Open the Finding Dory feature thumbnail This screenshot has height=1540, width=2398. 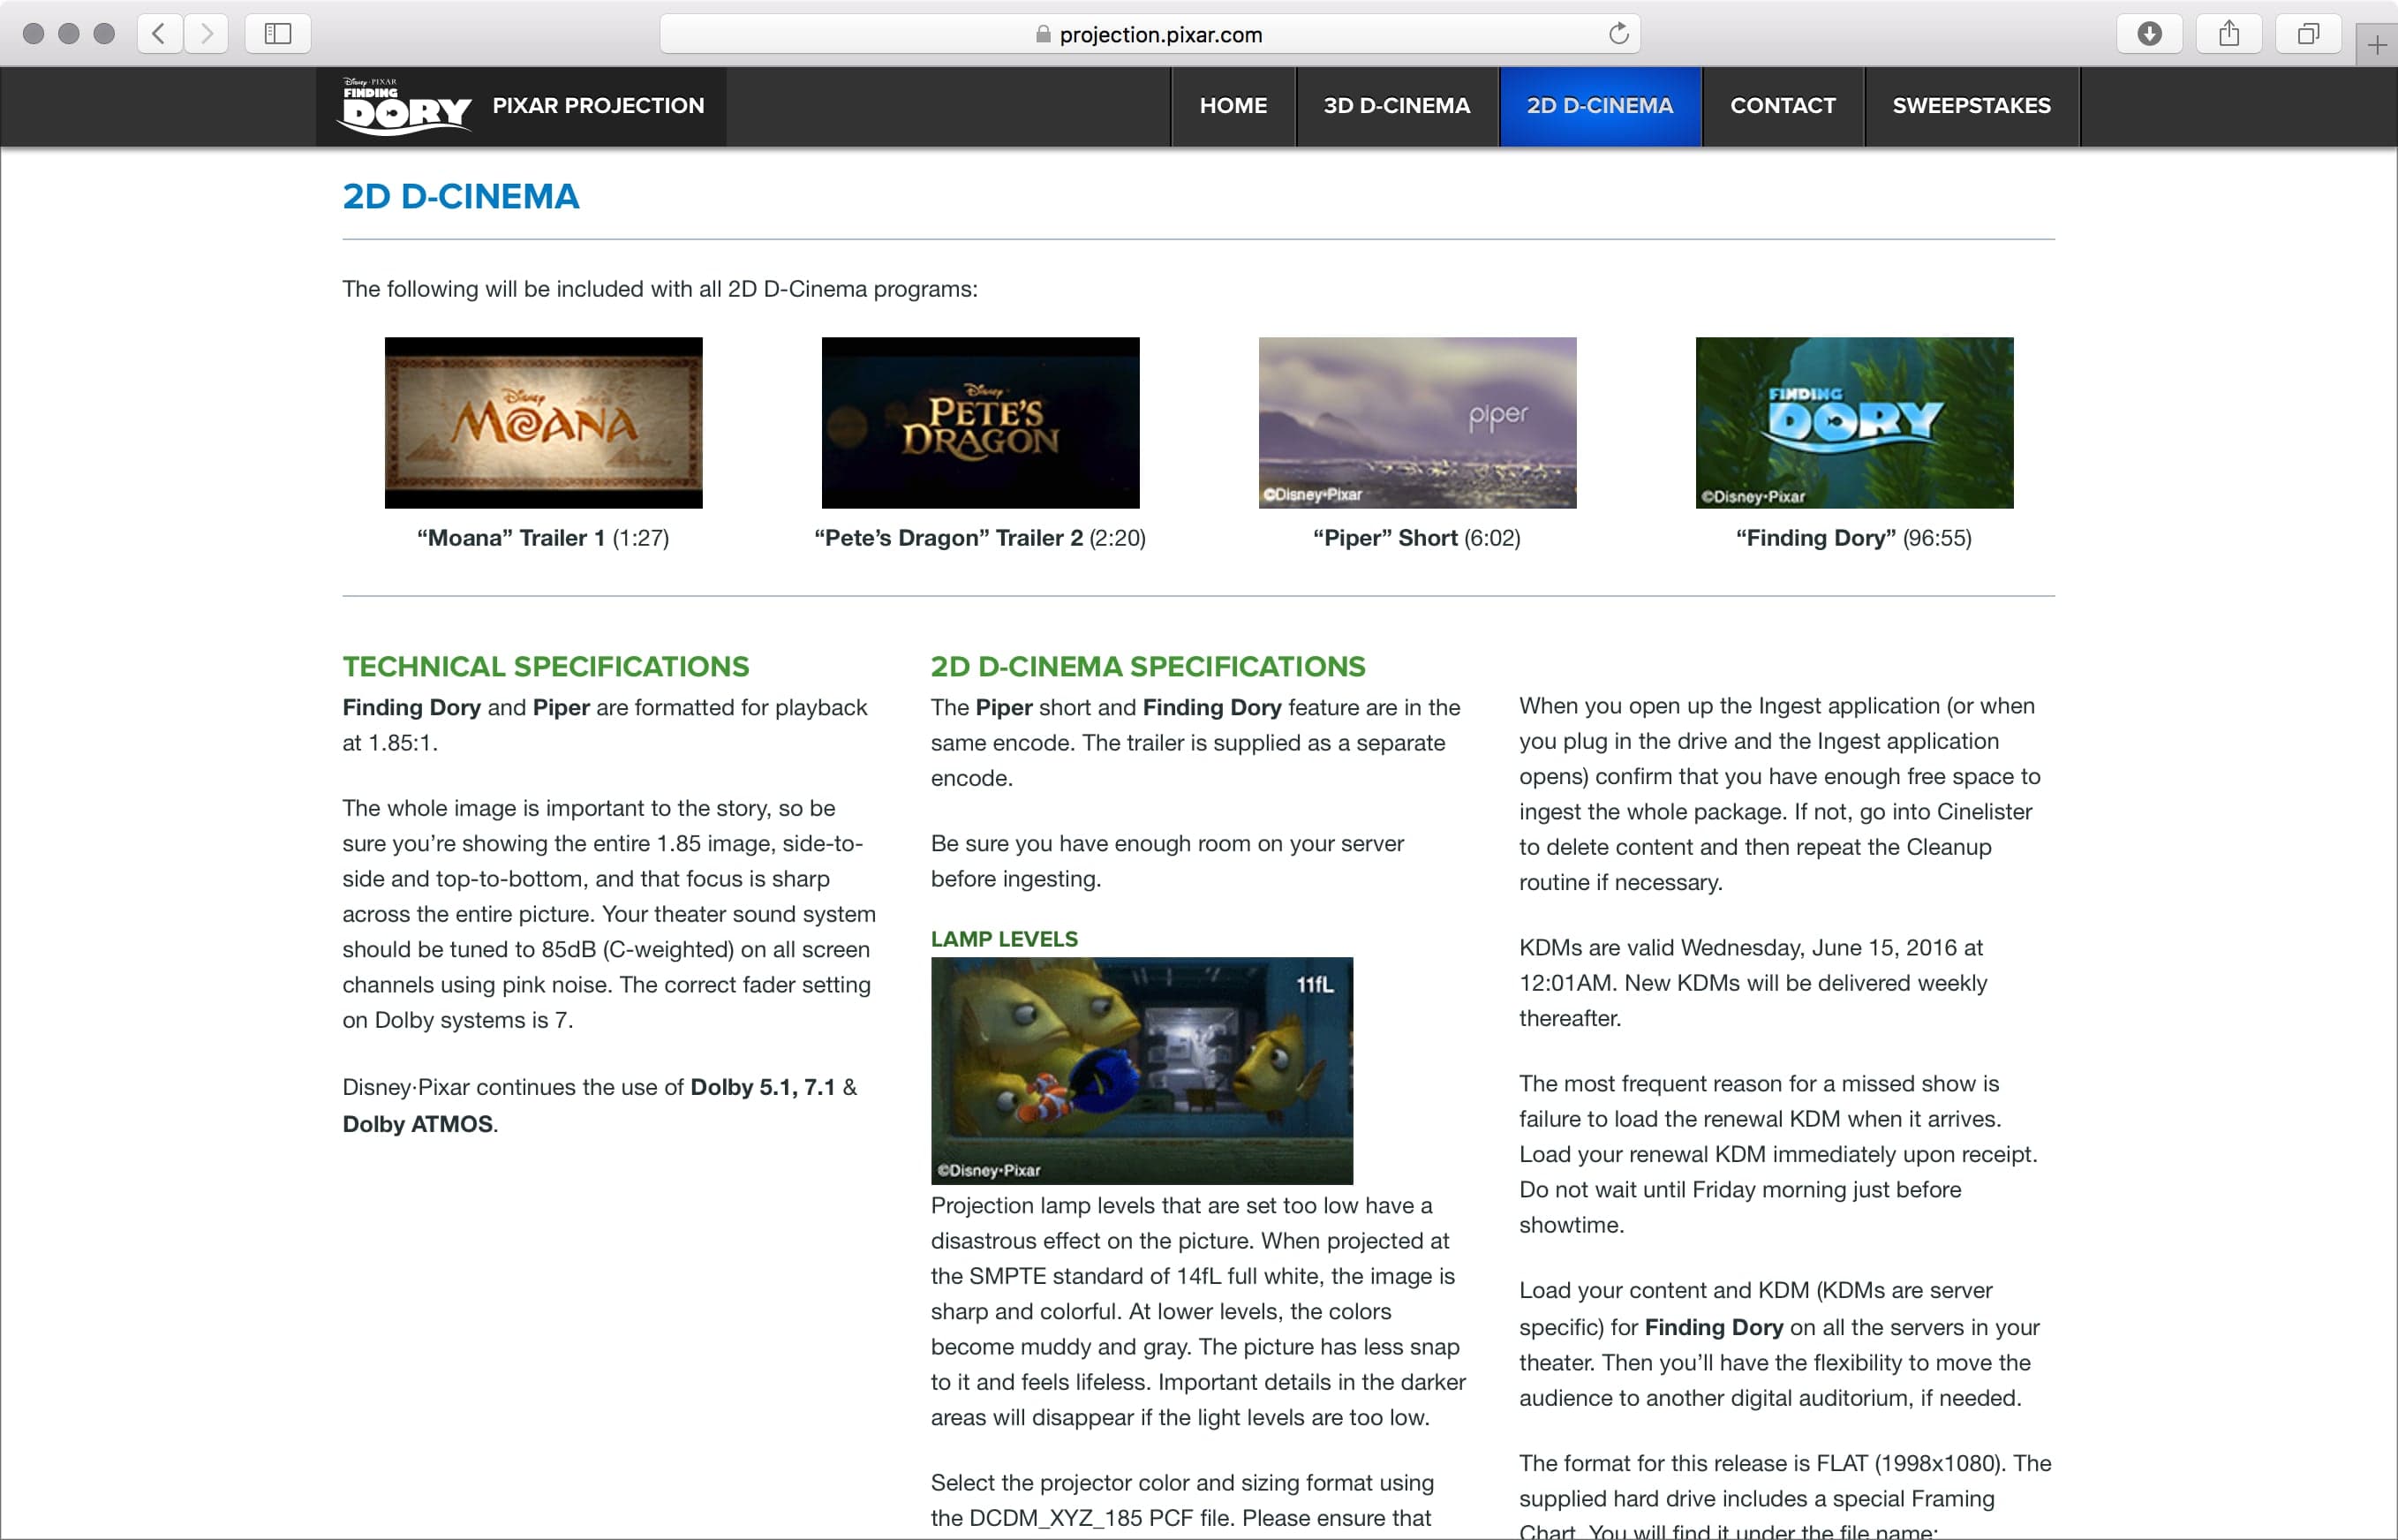1854,423
